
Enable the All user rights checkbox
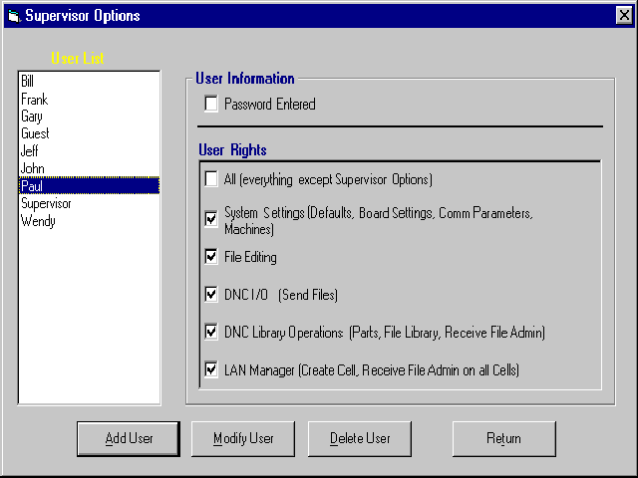[x=211, y=179]
